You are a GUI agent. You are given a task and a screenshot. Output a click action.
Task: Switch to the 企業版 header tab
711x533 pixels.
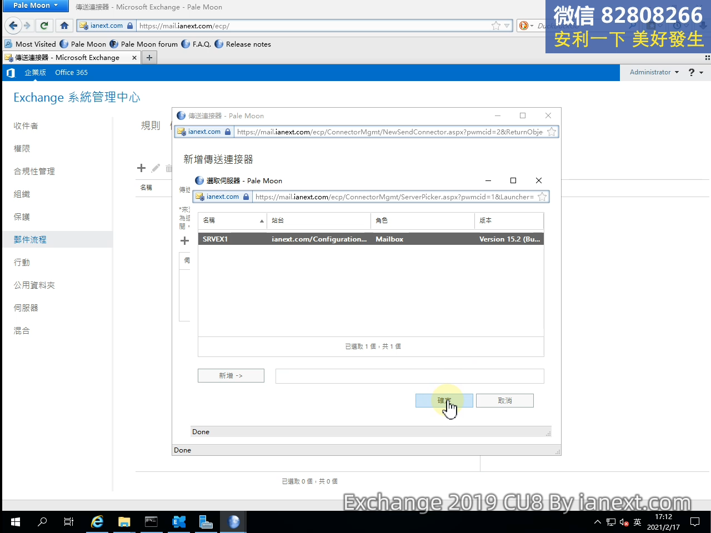point(35,73)
